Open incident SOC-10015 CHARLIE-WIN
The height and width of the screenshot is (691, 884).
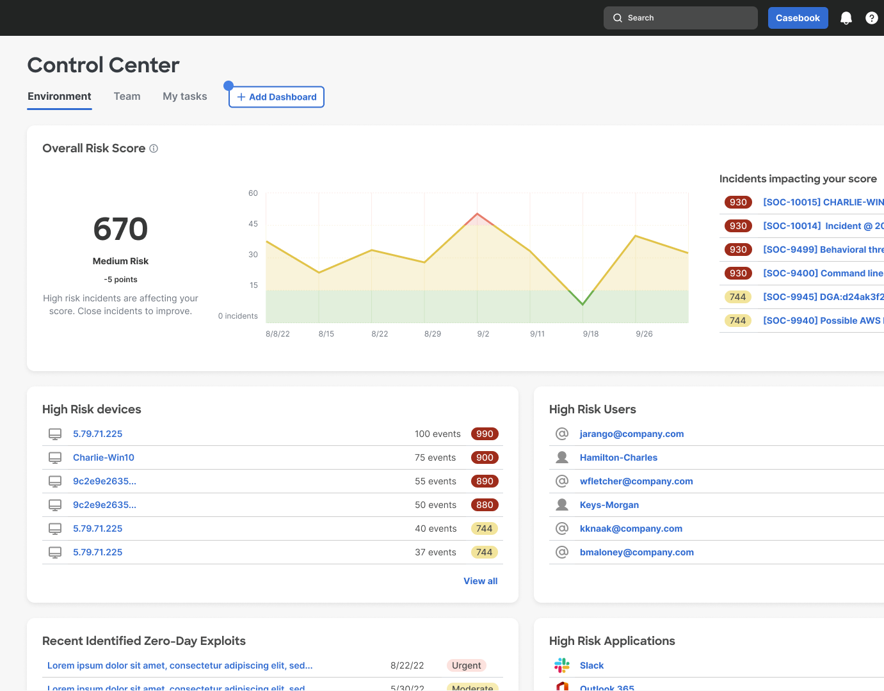tap(823, 202)
